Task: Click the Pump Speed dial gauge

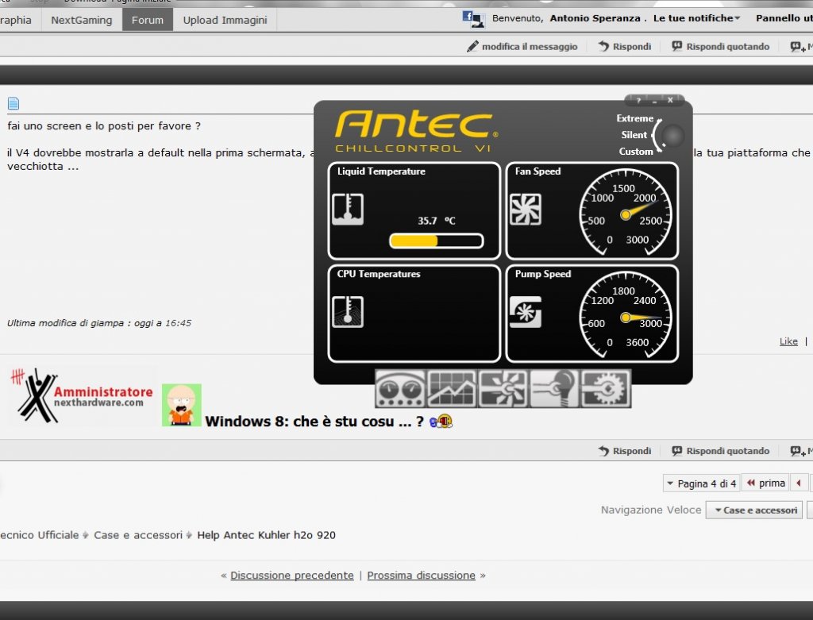Action: coord(626,316)
